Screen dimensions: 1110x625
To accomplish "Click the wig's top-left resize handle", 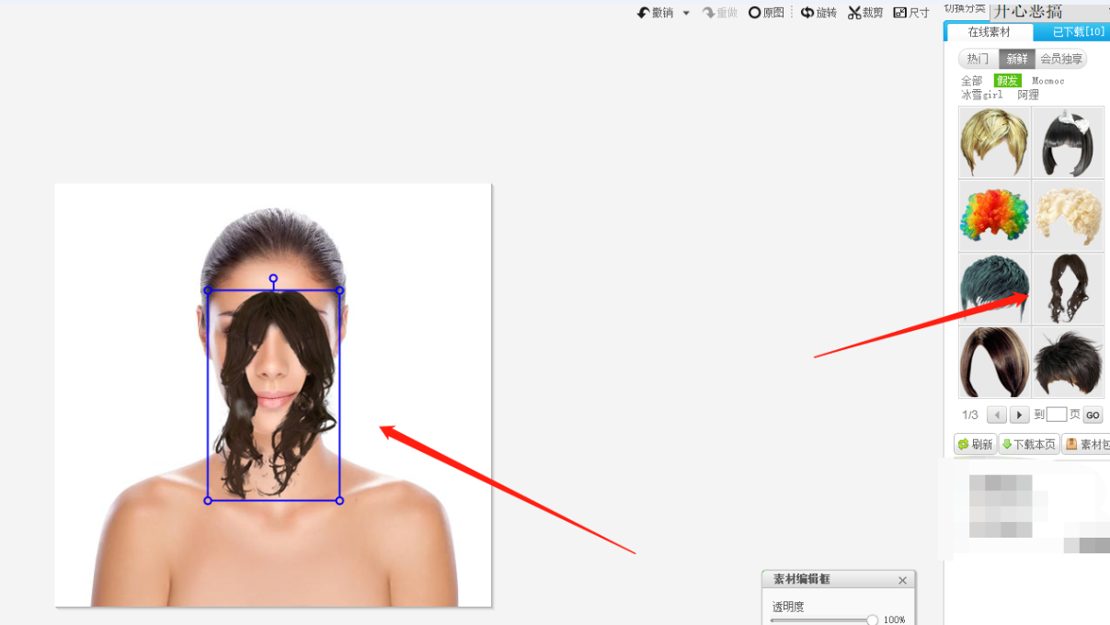I will pyautogui.click(x=208, y=290).
